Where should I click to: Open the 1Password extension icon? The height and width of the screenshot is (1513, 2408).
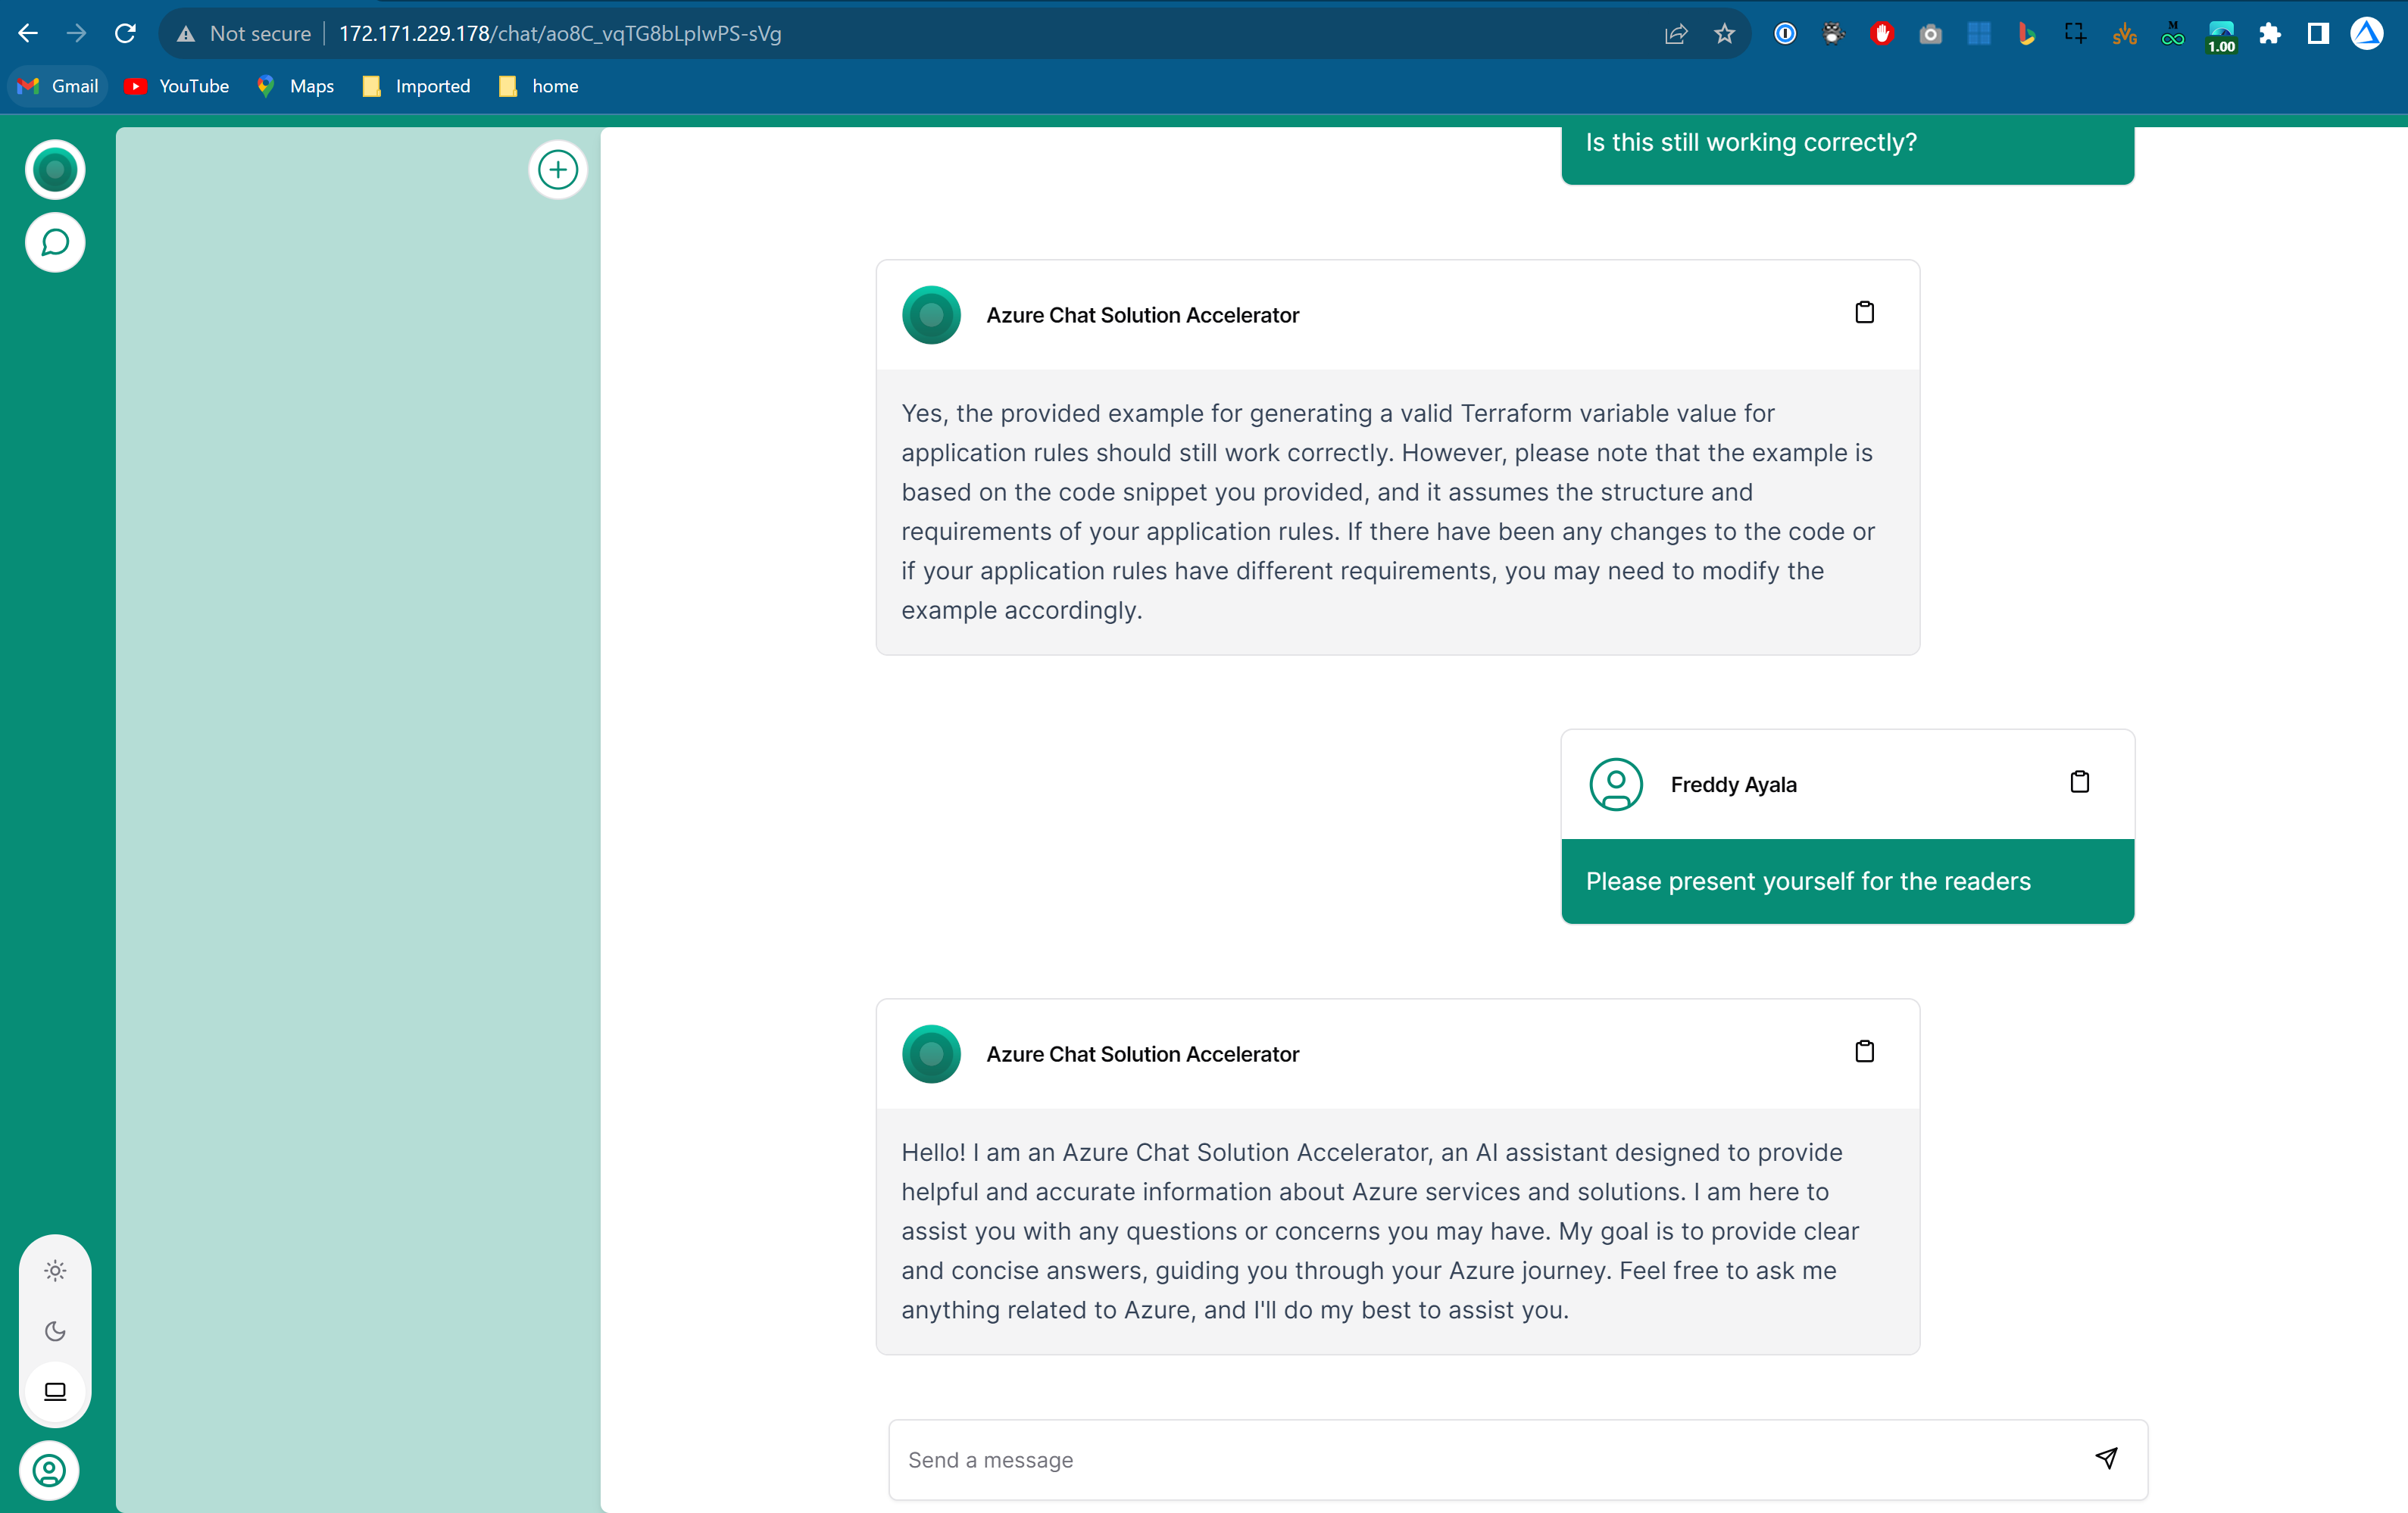pyautogui.click(x=1785, y=34)
